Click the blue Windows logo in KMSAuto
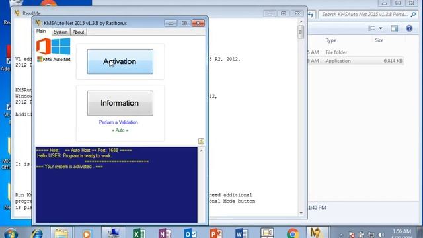Image resolution: width=423 pixels, height=238 pixels. [61, 46]
